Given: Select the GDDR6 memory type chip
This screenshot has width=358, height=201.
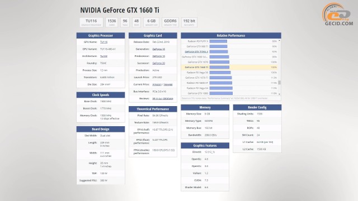Looking at the screenshot, I should pos(170,22).
